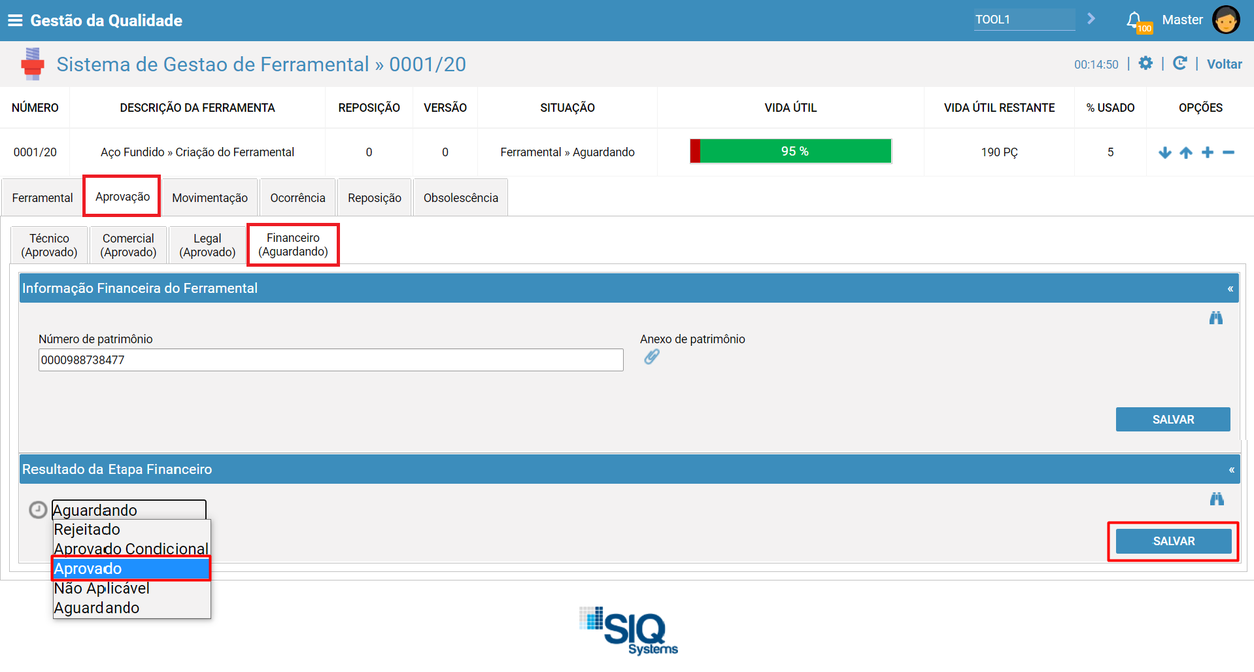The width and height of the screenshot is (1254, 672).
Task: Open the Aguardando status dropdown
Action: tap(129, 510)
